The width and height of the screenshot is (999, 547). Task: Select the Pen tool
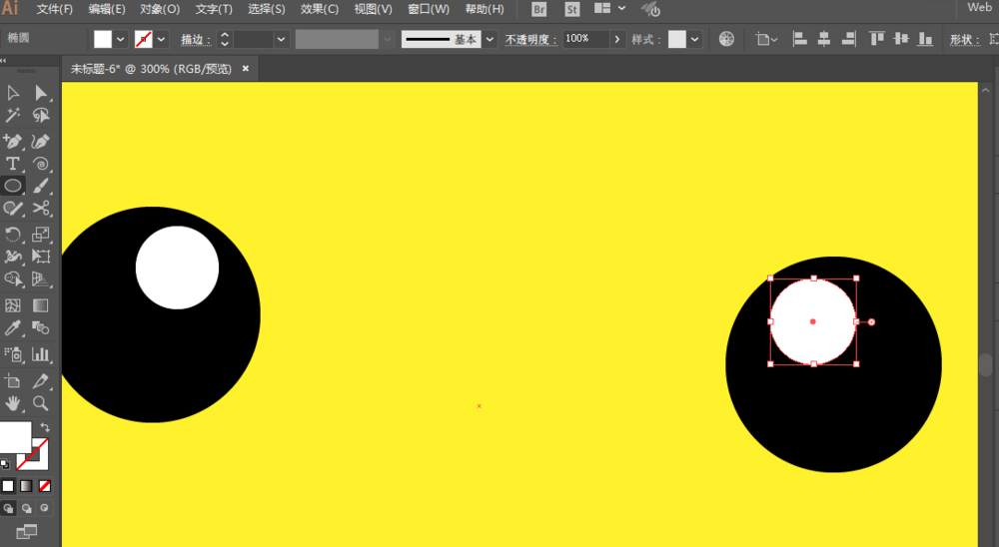[13, 142]
